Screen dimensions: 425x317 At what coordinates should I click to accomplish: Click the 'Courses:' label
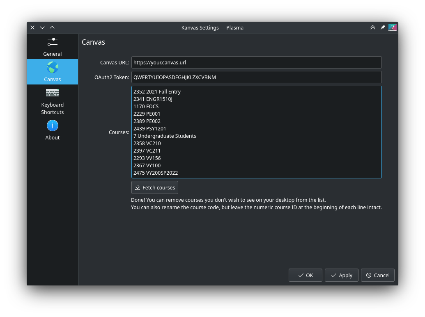(x=119, y=132)
